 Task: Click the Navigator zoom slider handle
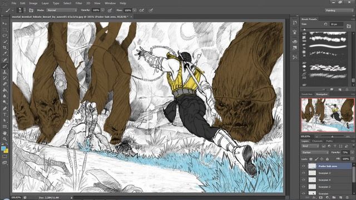332,137
